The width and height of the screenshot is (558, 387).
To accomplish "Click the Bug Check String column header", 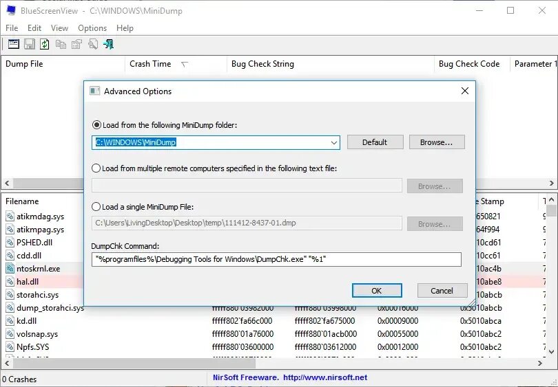I will 330,64.
